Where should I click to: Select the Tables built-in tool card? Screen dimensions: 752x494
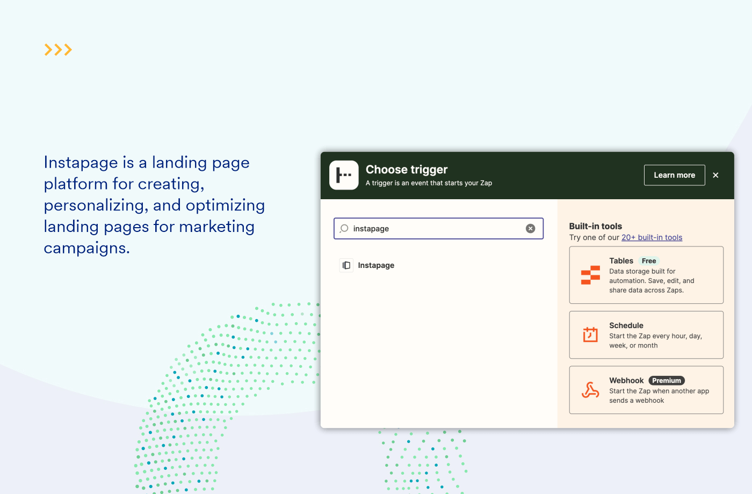click(646, 275)
